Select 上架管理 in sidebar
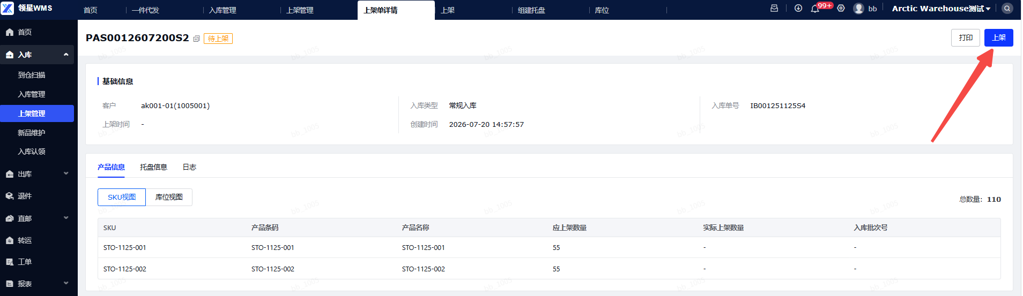This screenshot has height=296, width=1023. pos(37,113)
